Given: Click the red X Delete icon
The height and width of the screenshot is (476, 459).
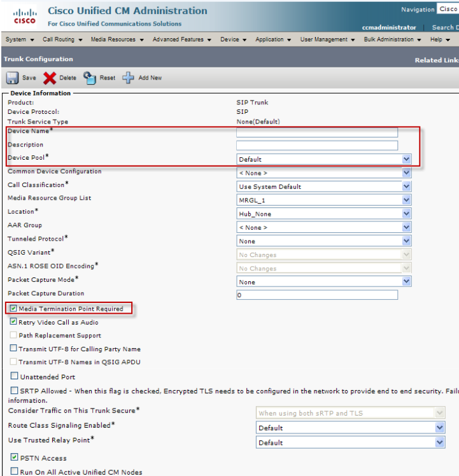Looking at the screenshot, I should pyautogui.click(x=50, y=78).
